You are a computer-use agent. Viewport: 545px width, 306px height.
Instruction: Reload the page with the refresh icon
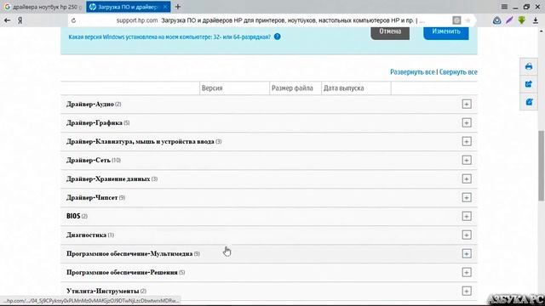pyautogui.click(x=73, y=20)
